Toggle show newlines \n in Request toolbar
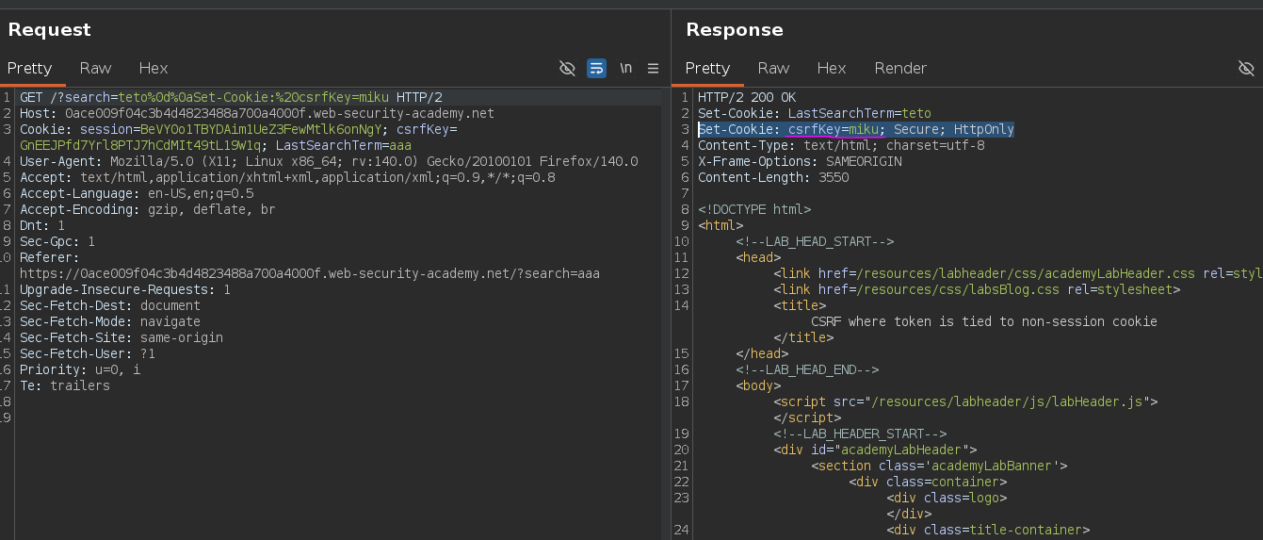Viewport: 1263px width, 540px height. [x=625, y=68]
